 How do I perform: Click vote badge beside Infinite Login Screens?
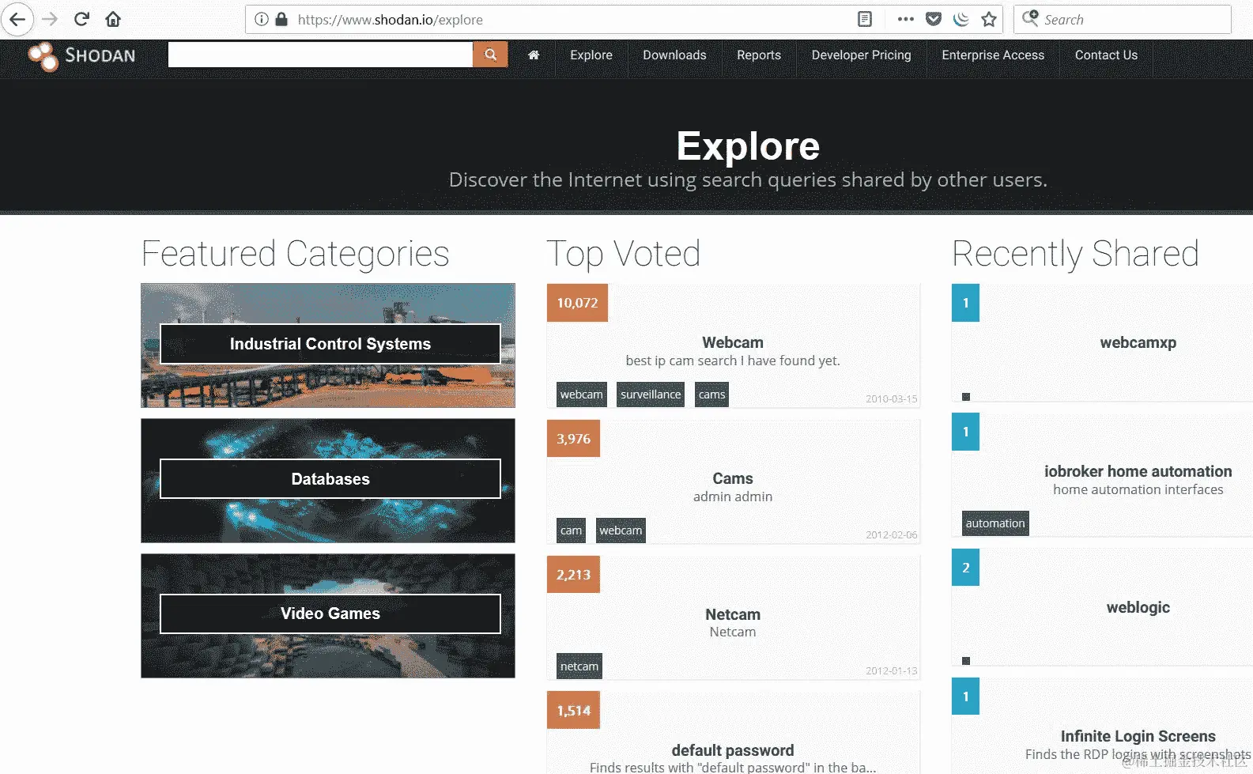pyautogui.click(x=965, y=697)
